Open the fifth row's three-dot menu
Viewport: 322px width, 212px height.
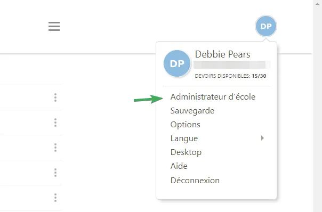pos(55,198)
